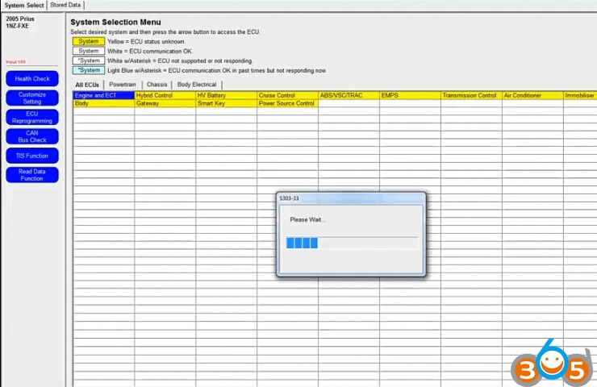Select the Cruise Control cell
The image size is (597, 387).
click(287, 95)
